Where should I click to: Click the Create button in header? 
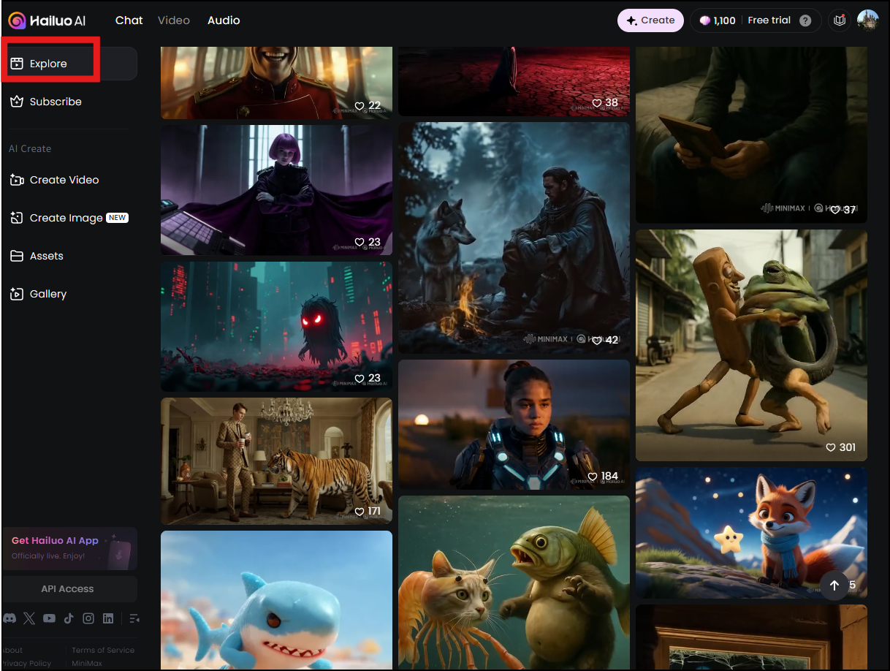(650, 20)
